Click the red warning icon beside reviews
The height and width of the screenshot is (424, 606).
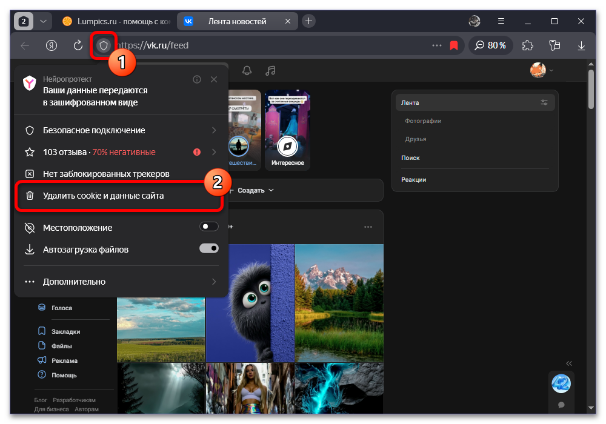click(197, 152)
